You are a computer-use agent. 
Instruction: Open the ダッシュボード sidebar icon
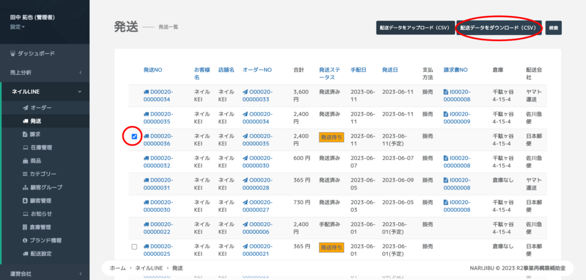point(14,54)
